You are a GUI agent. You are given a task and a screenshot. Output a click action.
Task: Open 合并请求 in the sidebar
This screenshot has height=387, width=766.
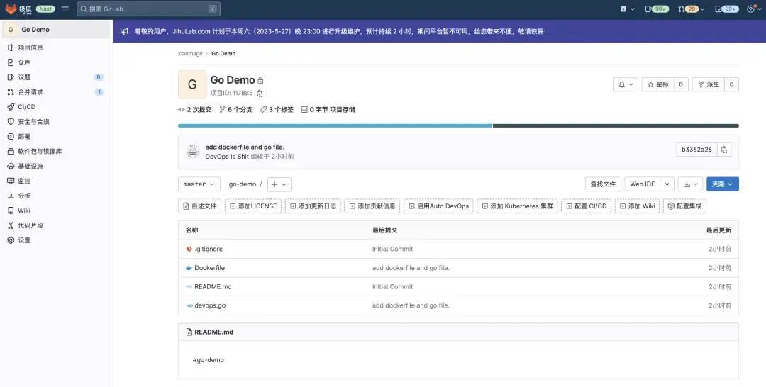click(x=30, y=91)
